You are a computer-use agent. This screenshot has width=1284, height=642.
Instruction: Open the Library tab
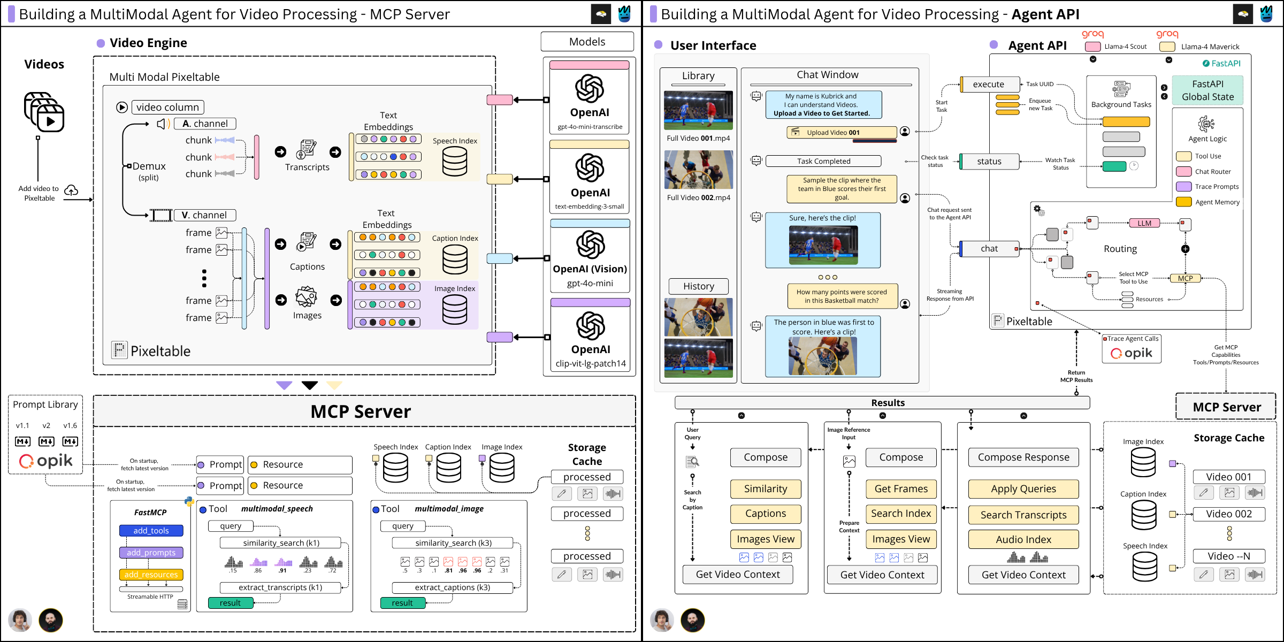pyautogui.click(x=698, y=75)
